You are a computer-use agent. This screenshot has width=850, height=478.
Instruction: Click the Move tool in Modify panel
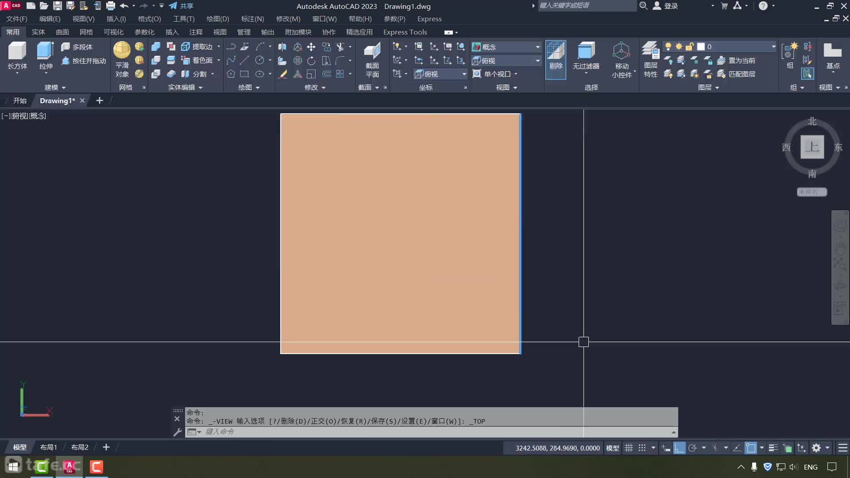coord(311,46)
